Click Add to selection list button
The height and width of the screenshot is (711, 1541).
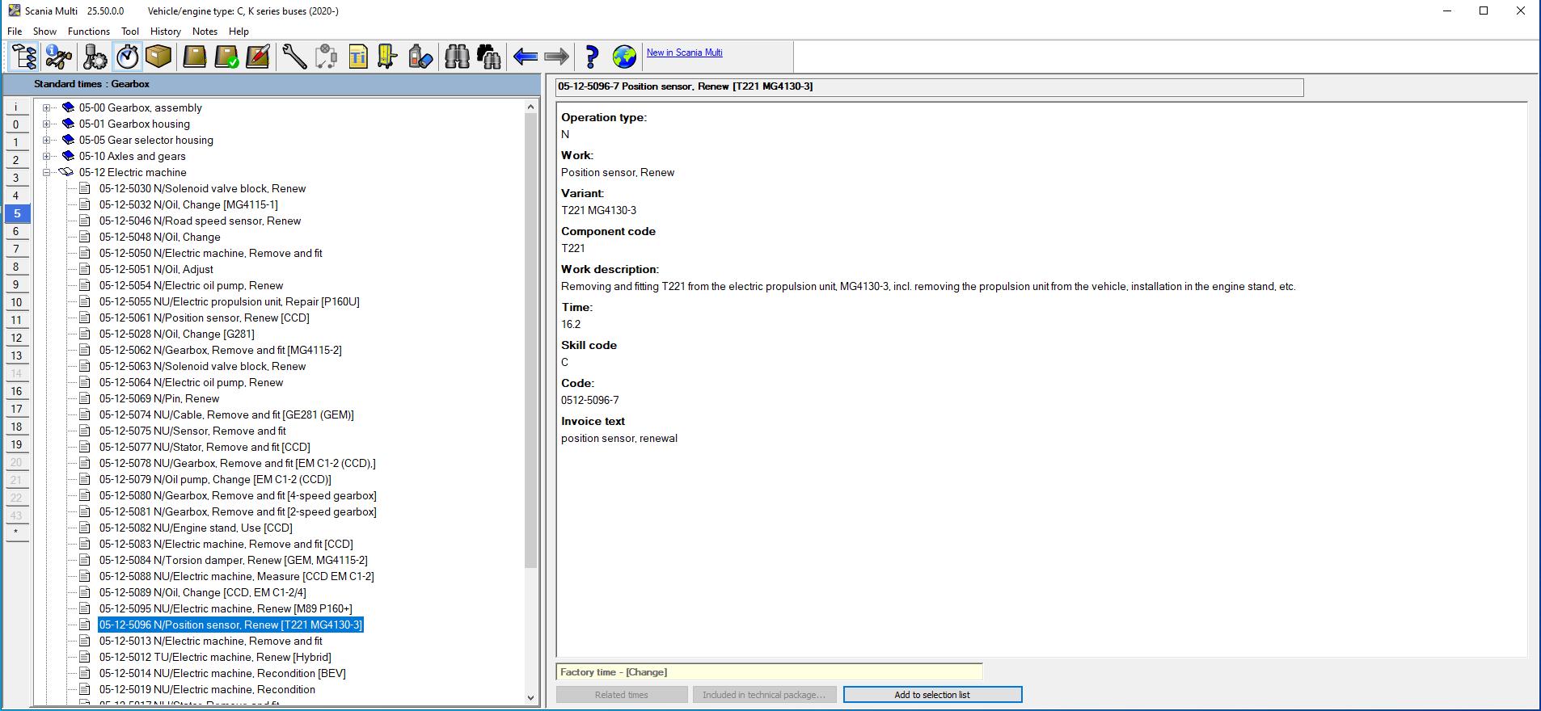[x=932, y=695]
